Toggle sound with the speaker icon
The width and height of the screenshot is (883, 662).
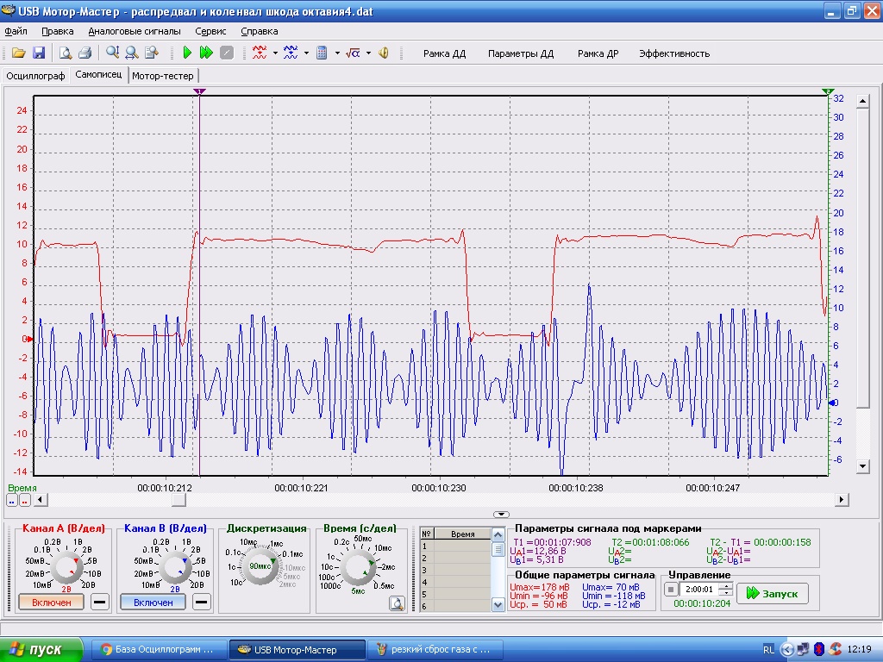point(384,53)
